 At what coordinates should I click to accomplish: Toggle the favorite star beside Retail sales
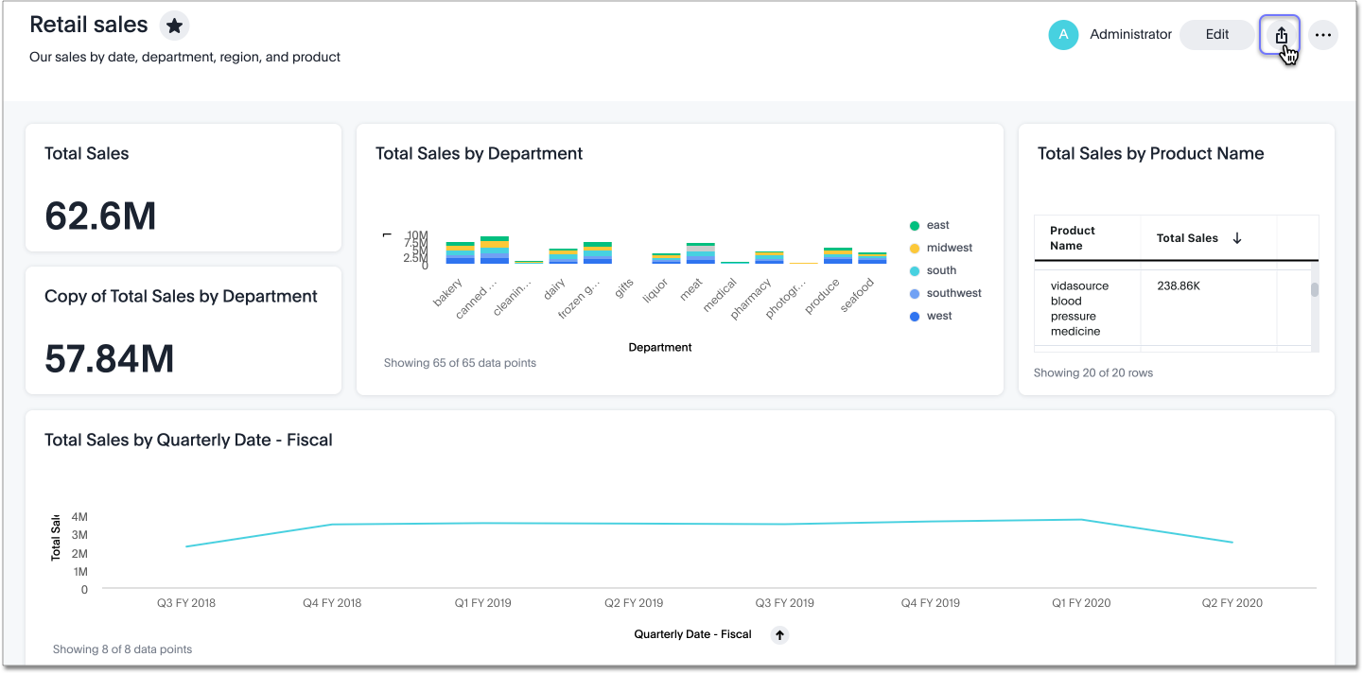tap(174, 26)
